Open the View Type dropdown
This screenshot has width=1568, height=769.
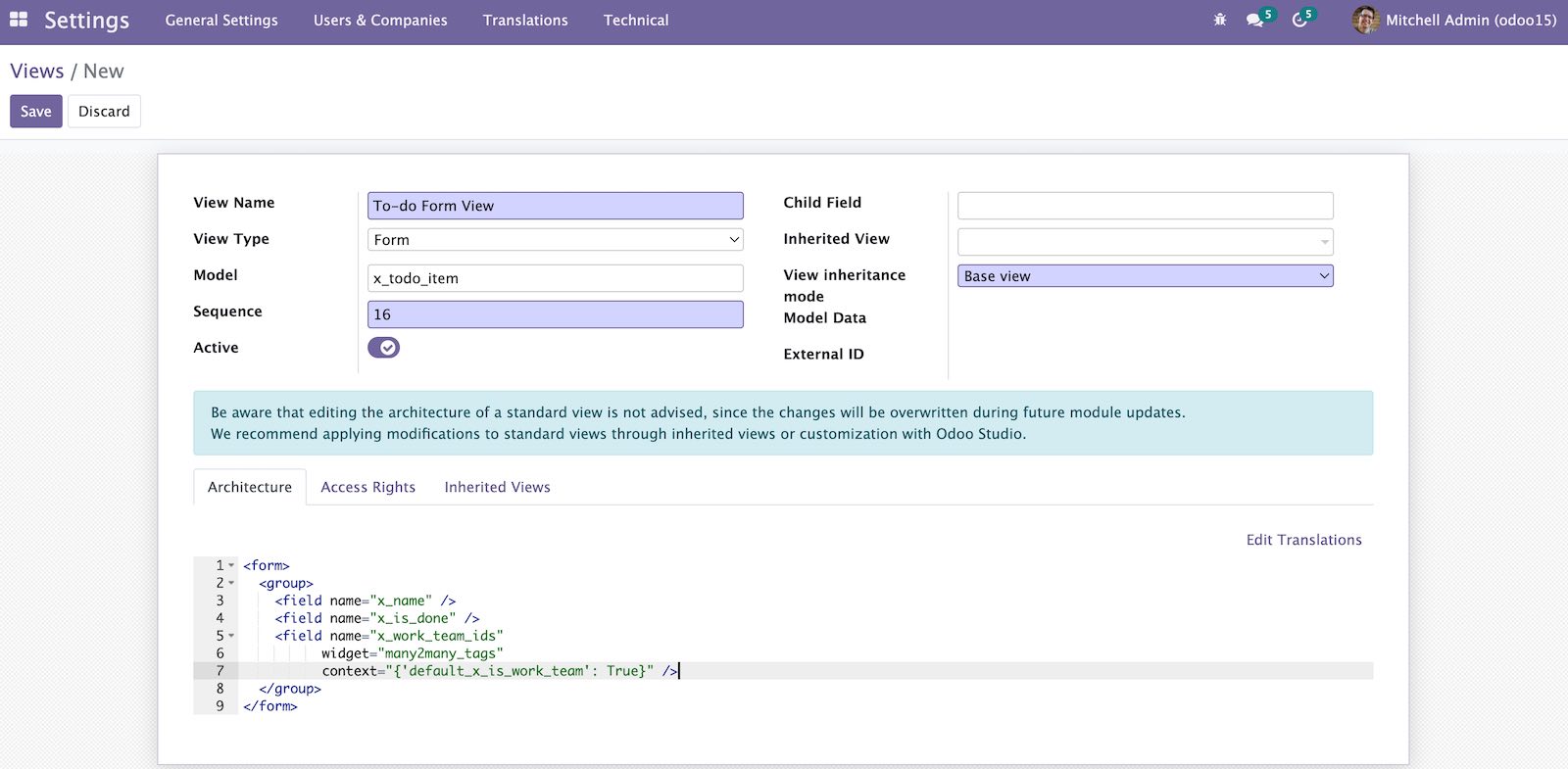pos(556,240)
